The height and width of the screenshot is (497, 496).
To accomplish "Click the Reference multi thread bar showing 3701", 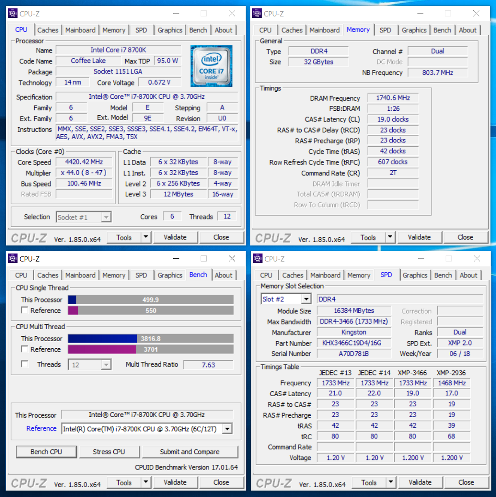I will 151,349.
